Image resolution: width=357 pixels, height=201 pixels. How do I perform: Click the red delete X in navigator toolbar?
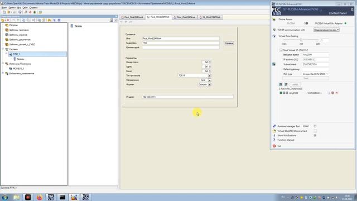tap(8, 20)
